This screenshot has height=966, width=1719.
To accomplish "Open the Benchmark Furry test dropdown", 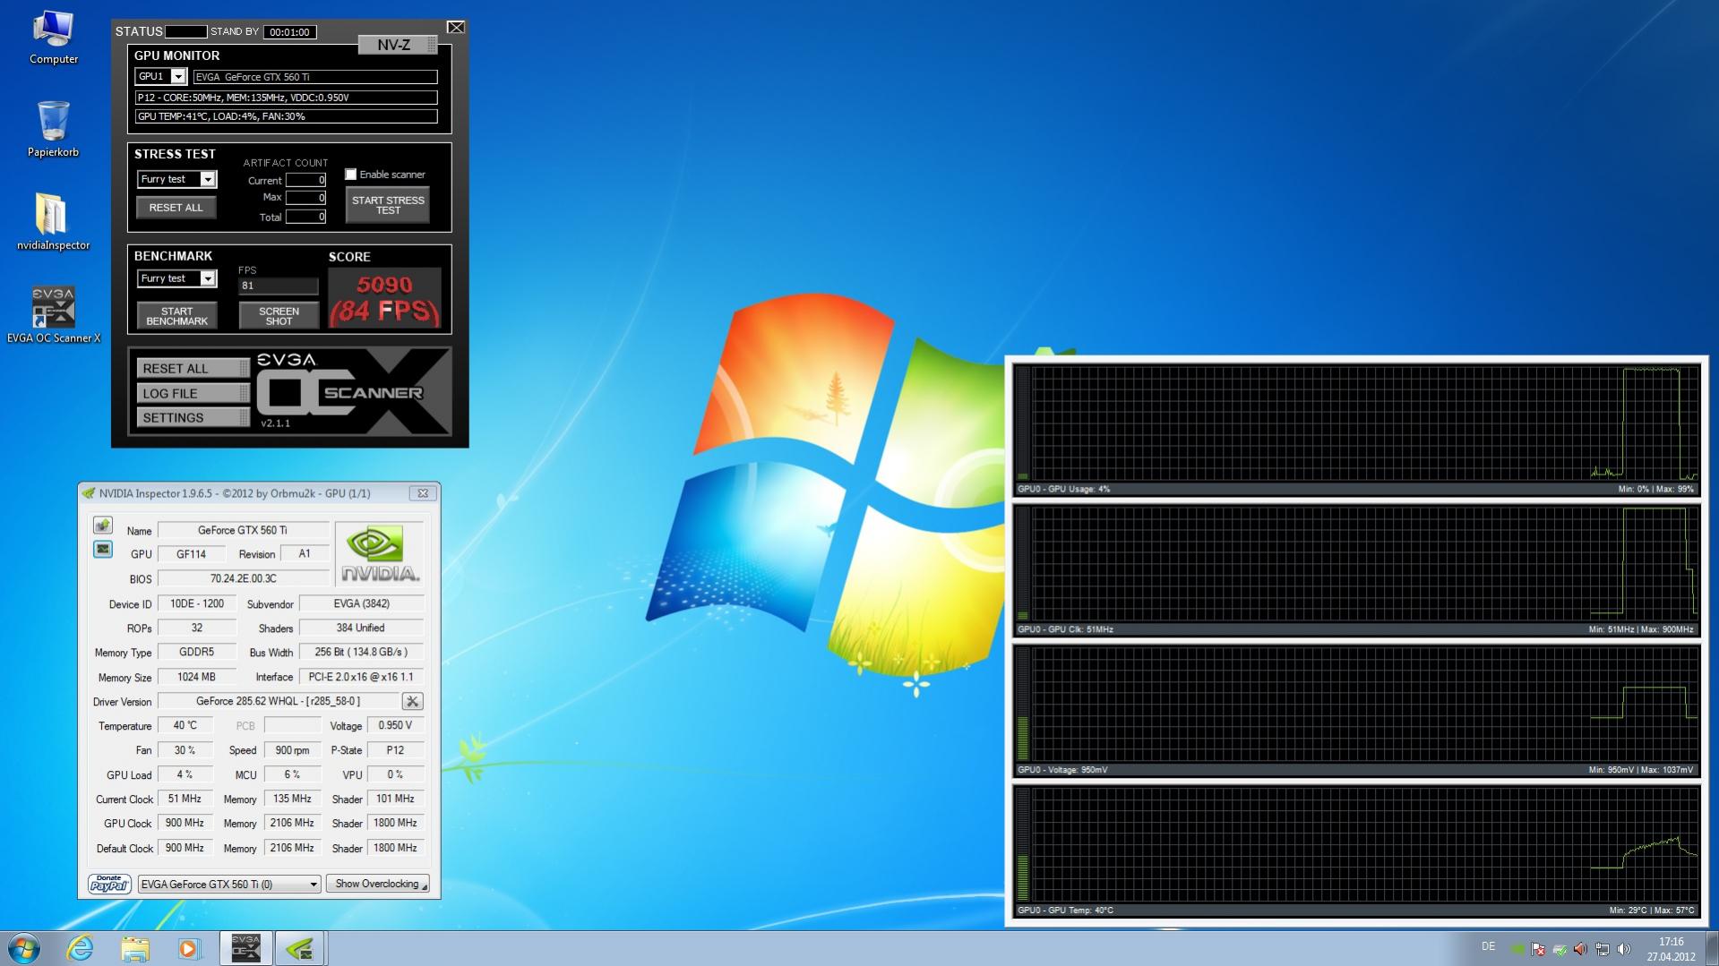I will 176,278.
